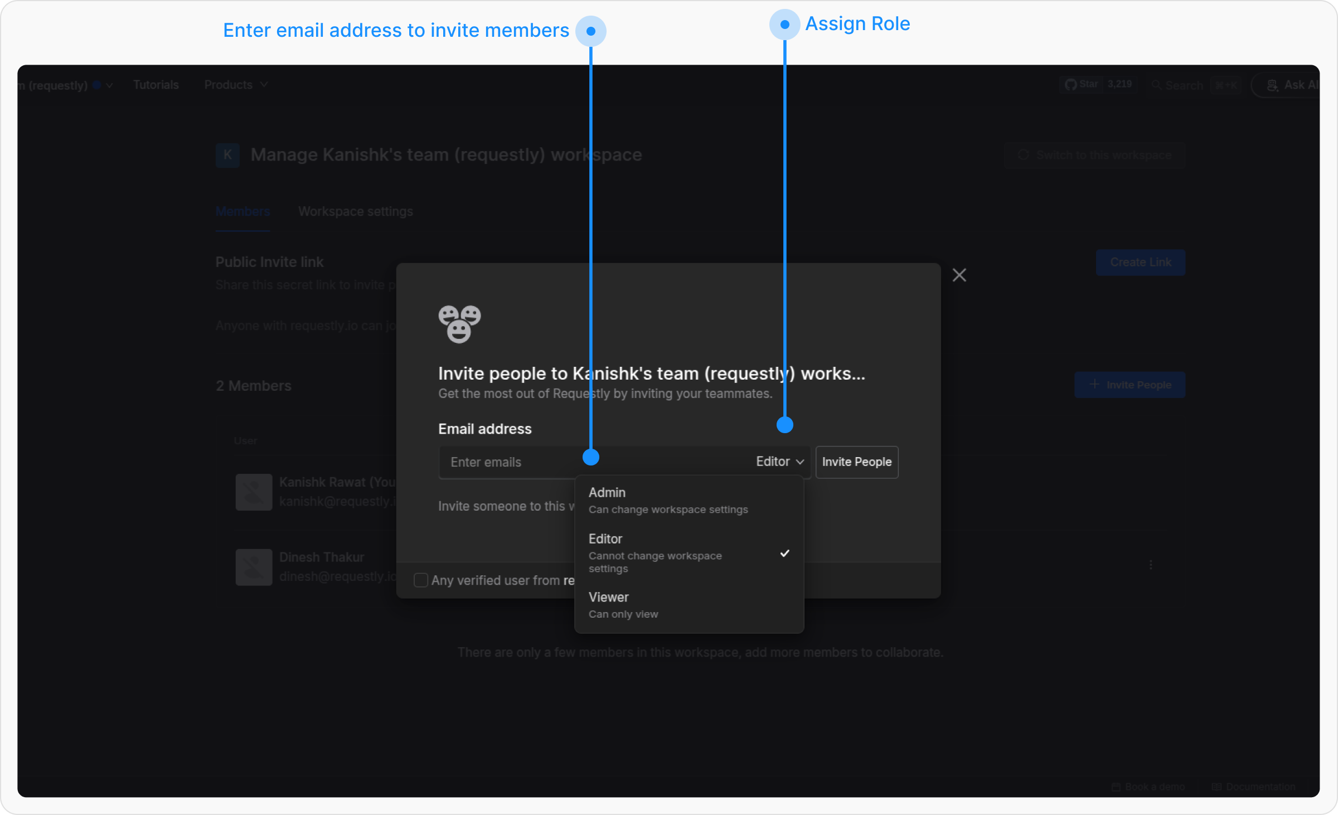
Task: Expand the Products menu chevron
Action: 264,85
